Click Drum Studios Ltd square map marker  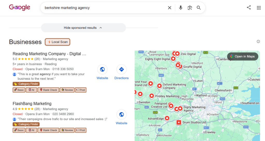click(x=179, y=122)
